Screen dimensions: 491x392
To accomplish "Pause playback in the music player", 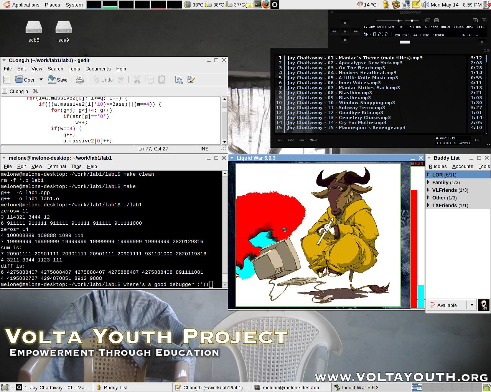I will tap(345, 39).
